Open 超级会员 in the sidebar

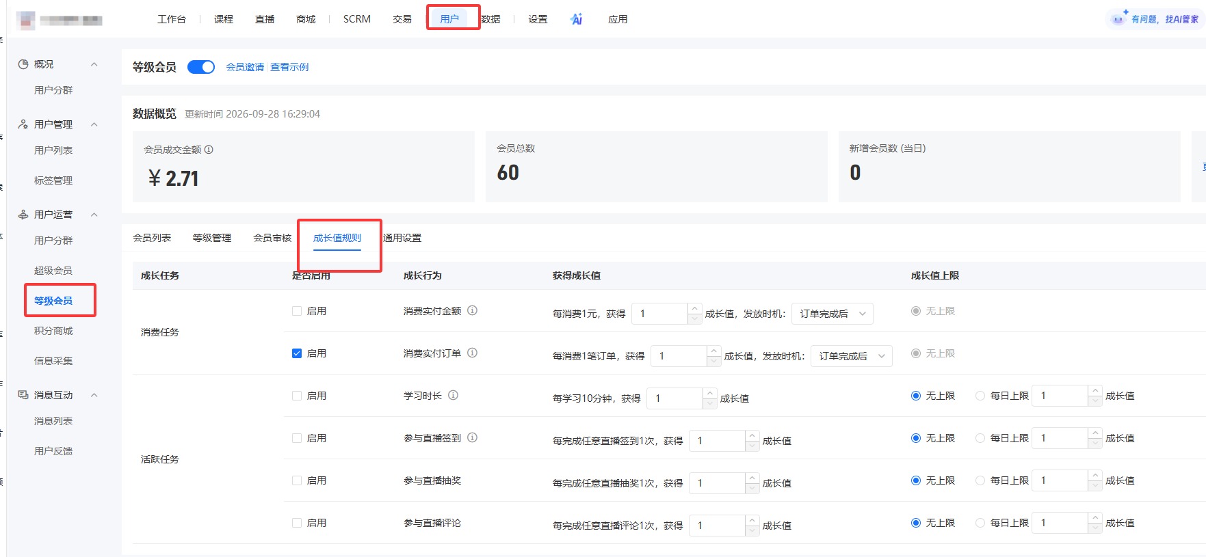[53, 271]
